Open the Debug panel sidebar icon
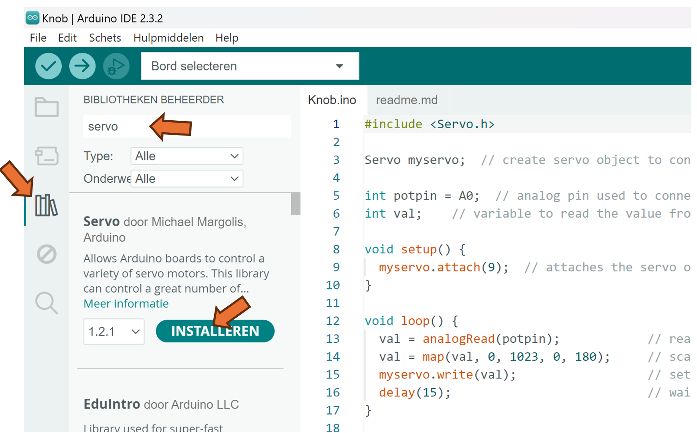The image size is (697, 433). (47, 254)
